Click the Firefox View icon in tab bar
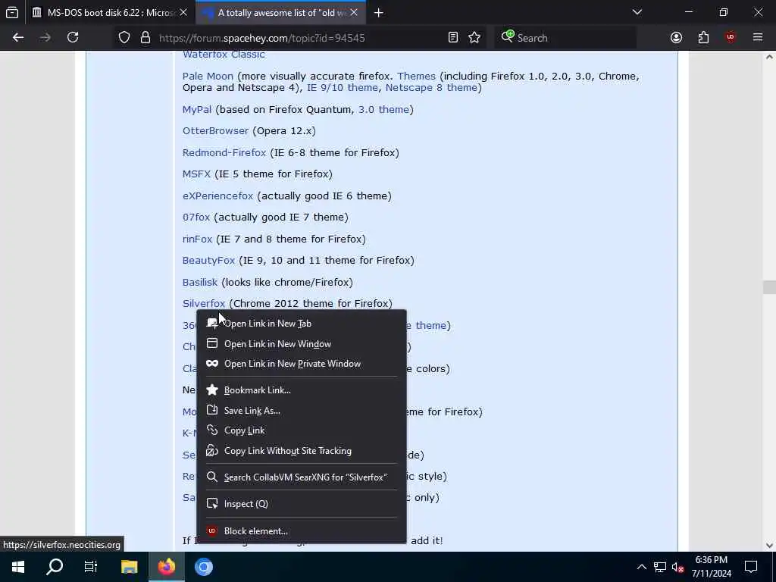 (x=12, y=12)
